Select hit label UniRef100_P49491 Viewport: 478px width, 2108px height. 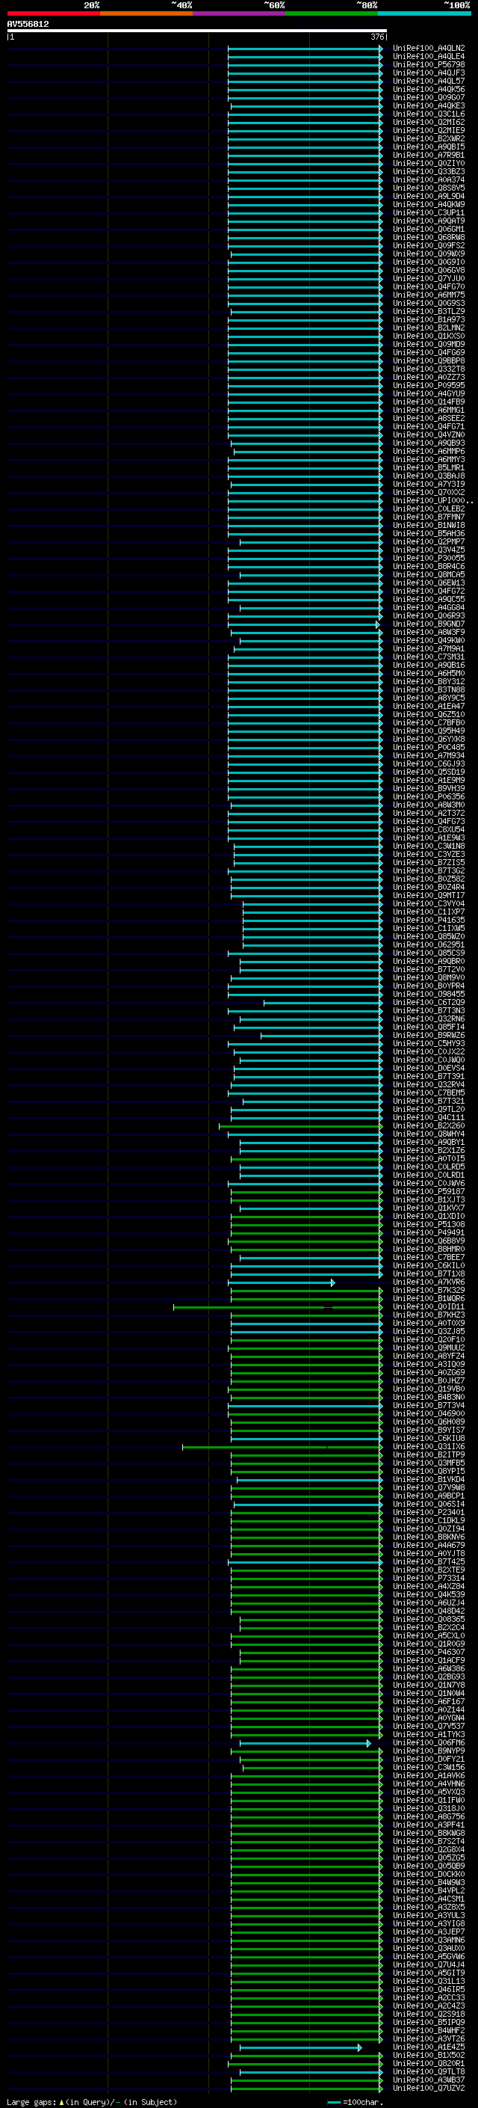(x=429, y=1232)
